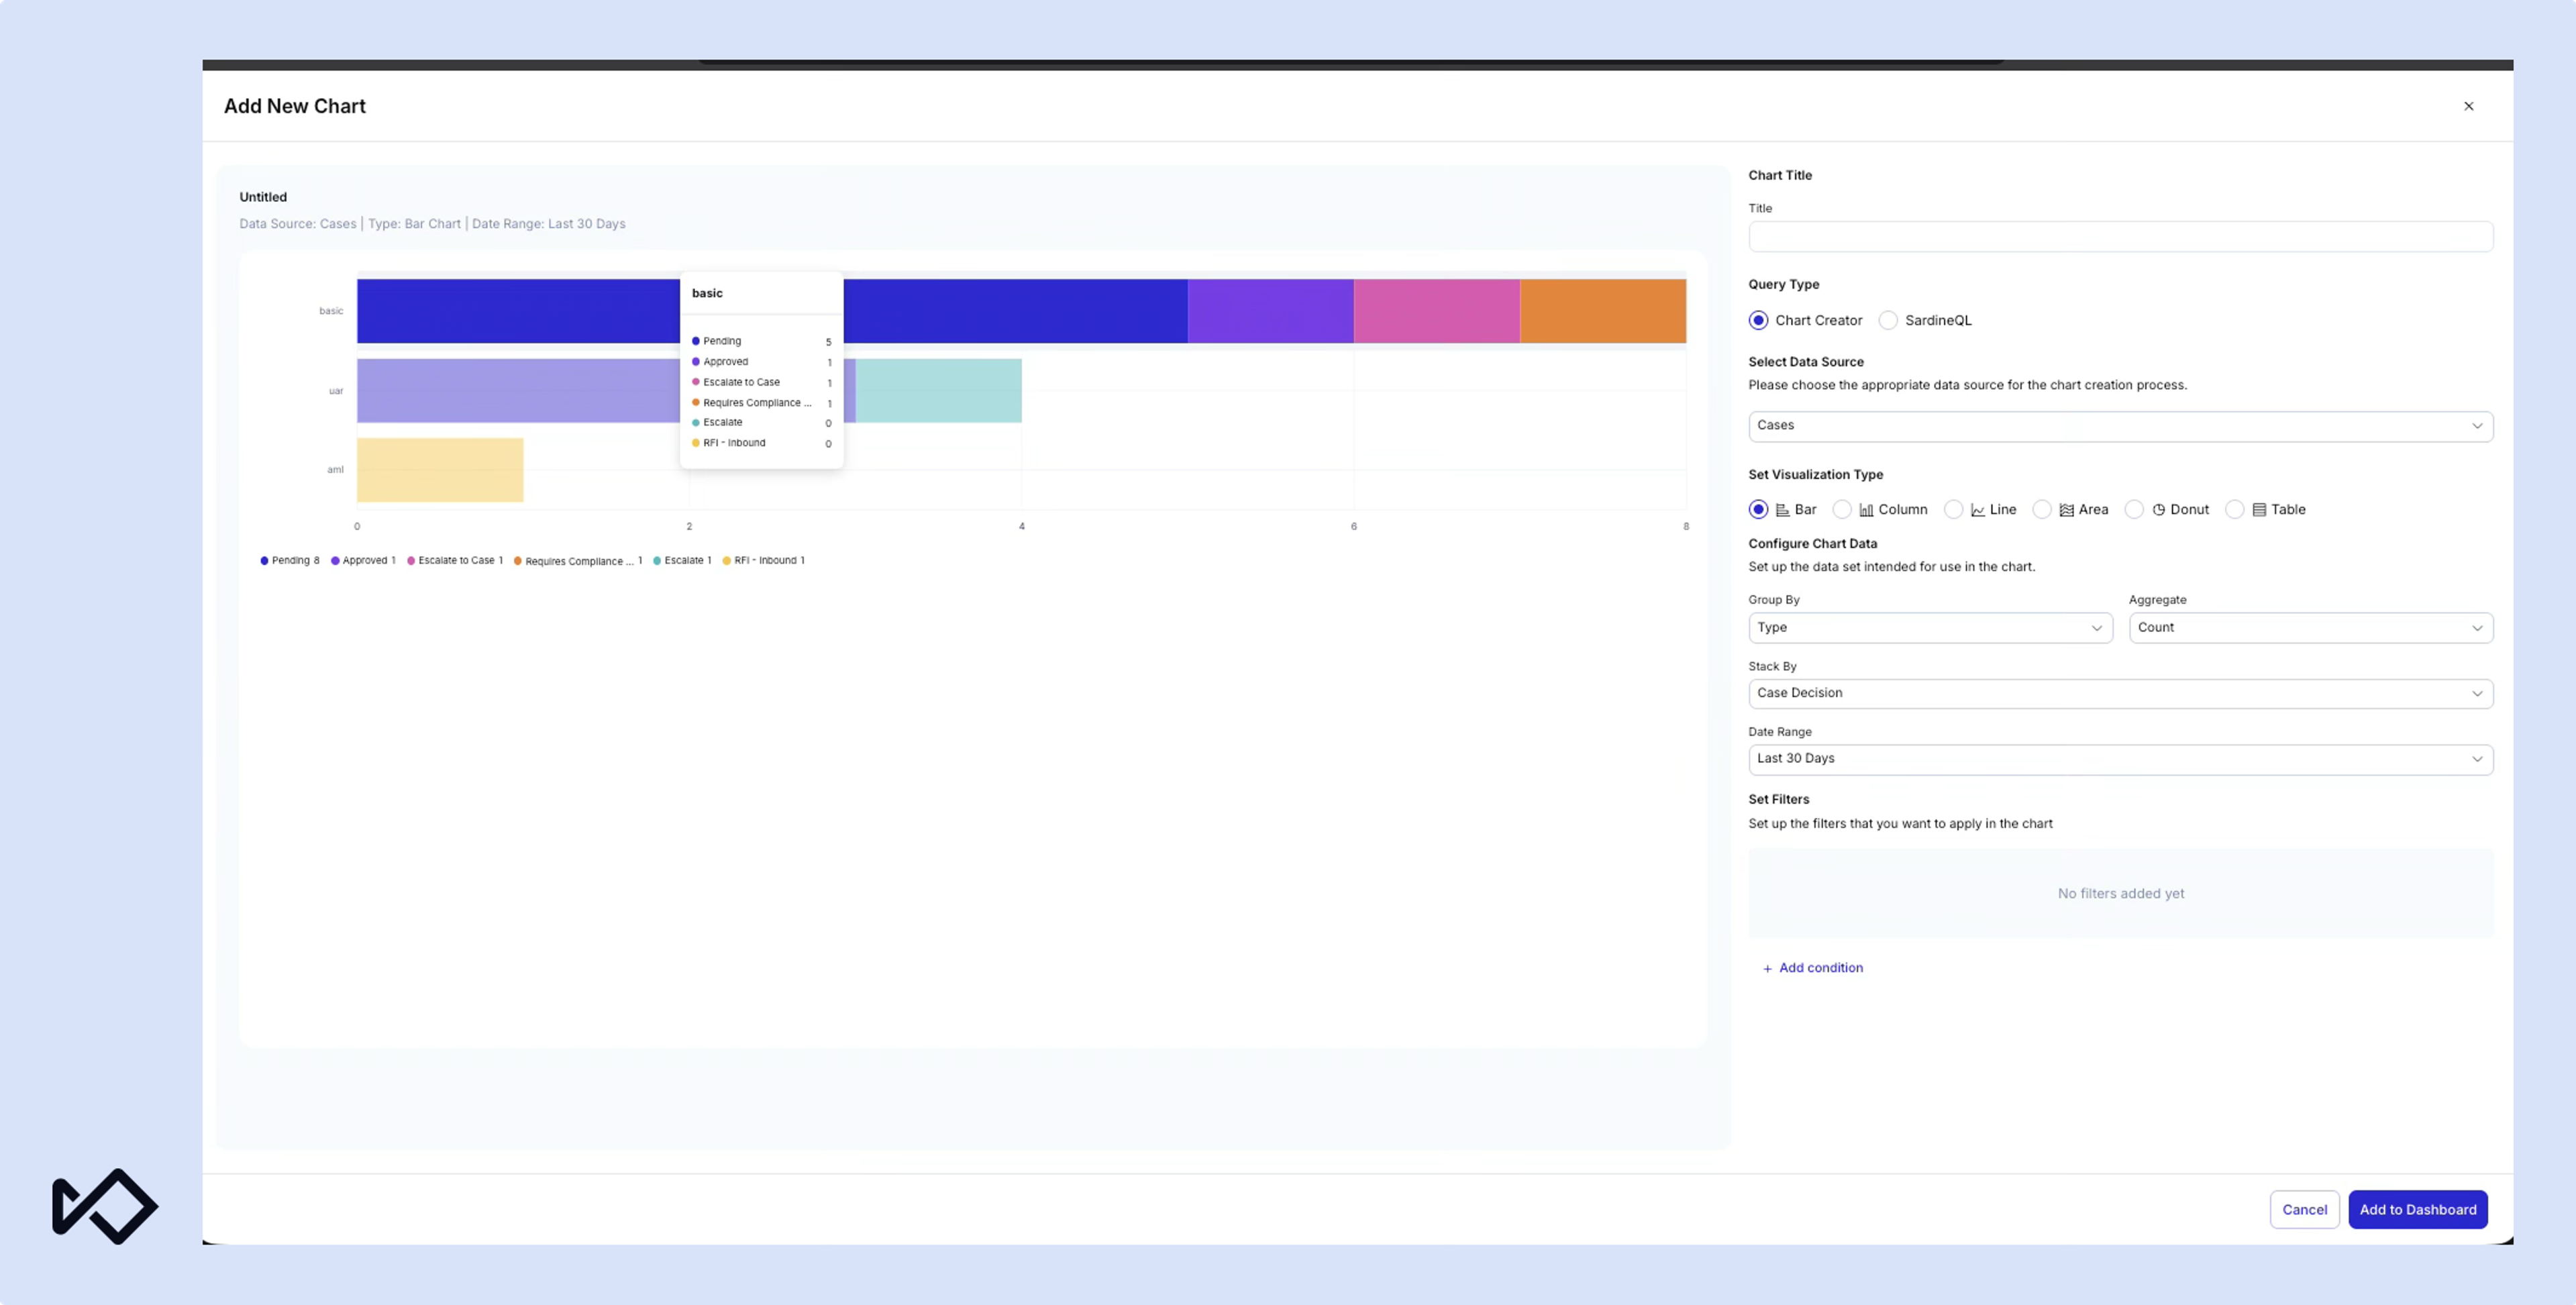Choose the Bar visualization radio

pos(1758,509)
